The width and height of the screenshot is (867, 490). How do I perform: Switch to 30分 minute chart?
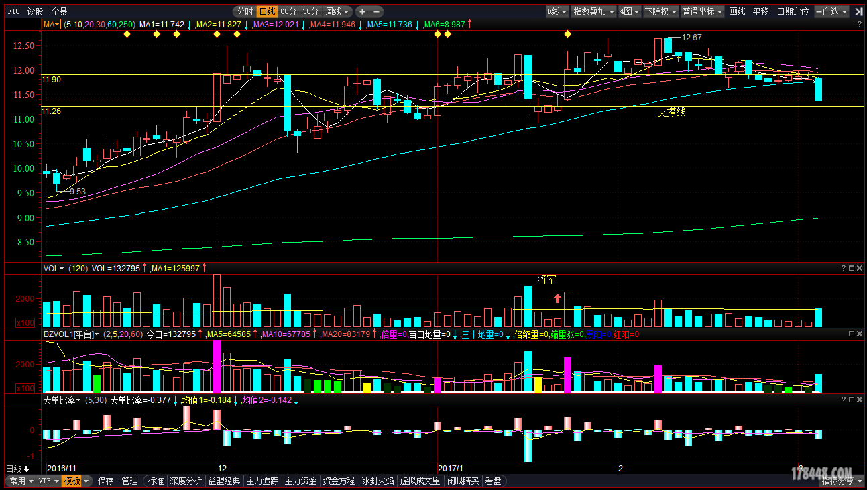point(310,11)
